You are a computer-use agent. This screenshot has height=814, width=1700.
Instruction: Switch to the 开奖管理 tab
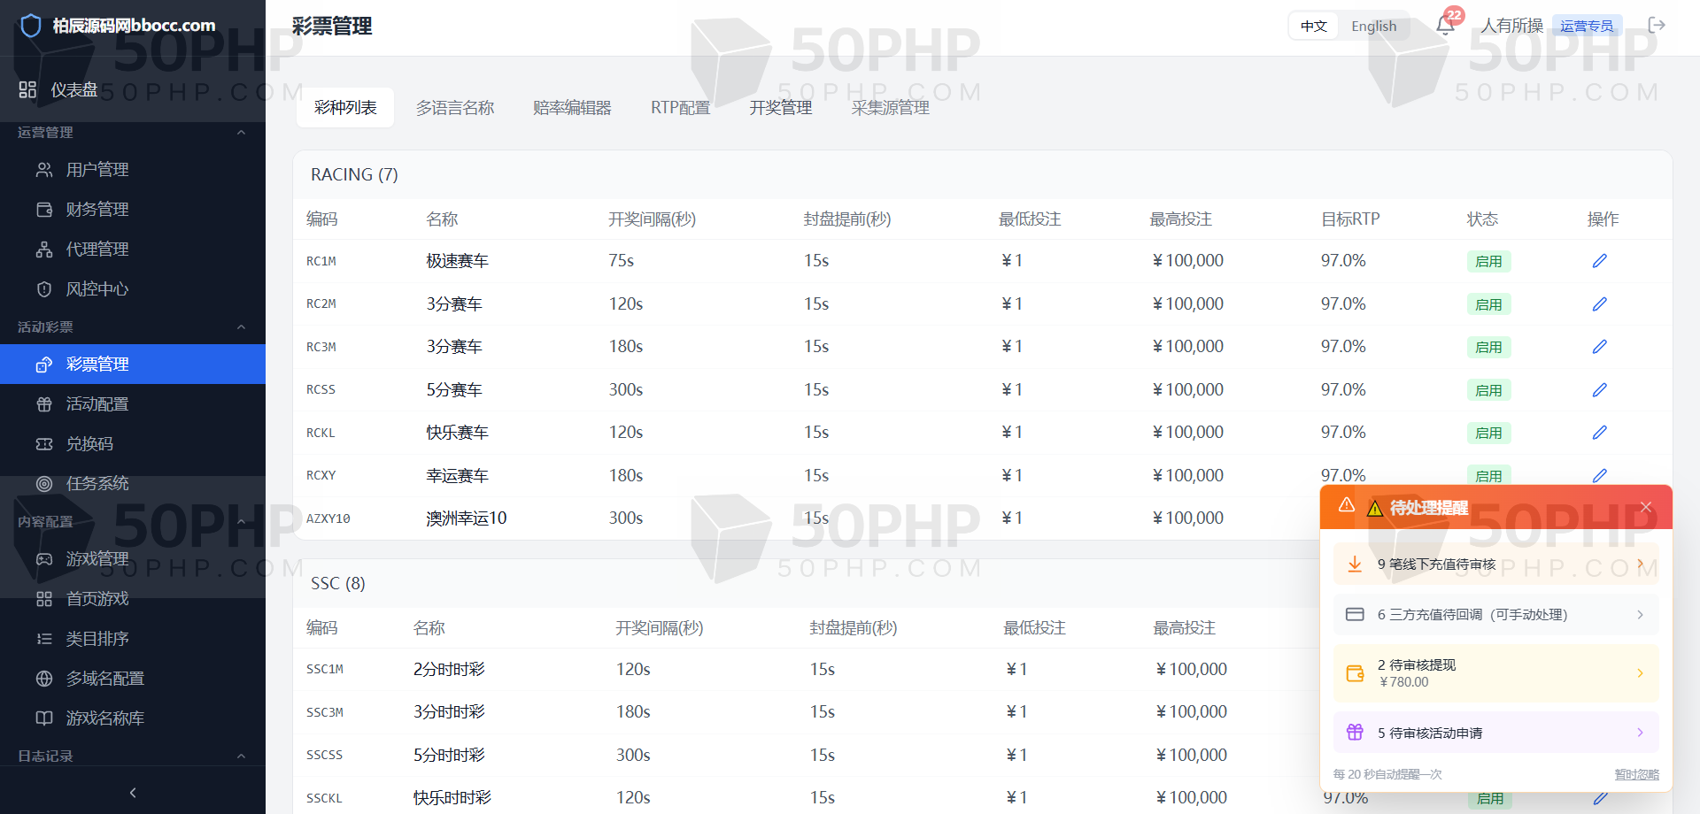[x=780, y=108]
